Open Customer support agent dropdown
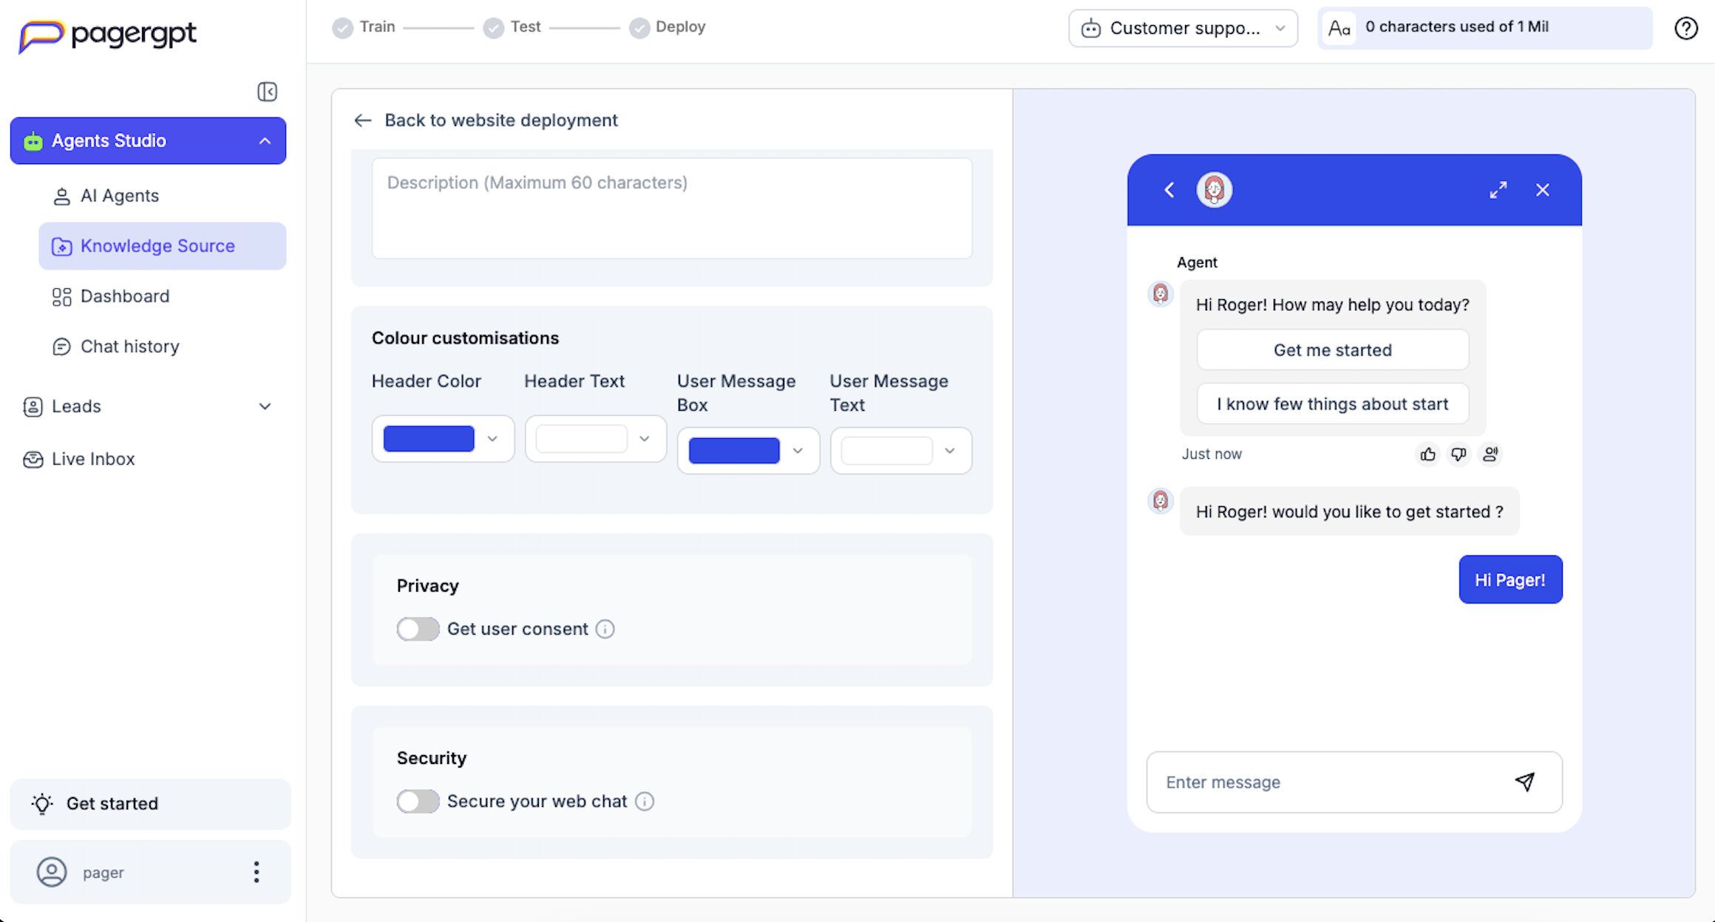1715x922 pixels. (x=1183, y=28)
